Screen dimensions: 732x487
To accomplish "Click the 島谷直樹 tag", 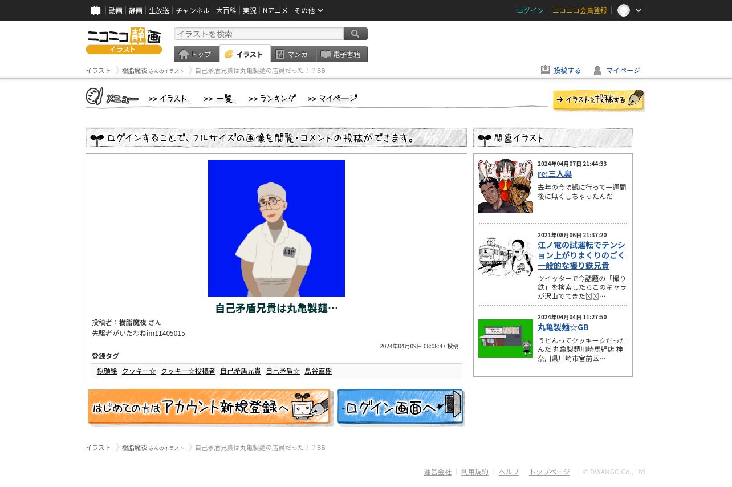I will point(318,371).
